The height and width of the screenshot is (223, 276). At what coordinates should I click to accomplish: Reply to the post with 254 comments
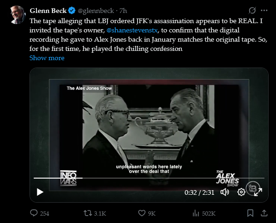tap(39, 213)
